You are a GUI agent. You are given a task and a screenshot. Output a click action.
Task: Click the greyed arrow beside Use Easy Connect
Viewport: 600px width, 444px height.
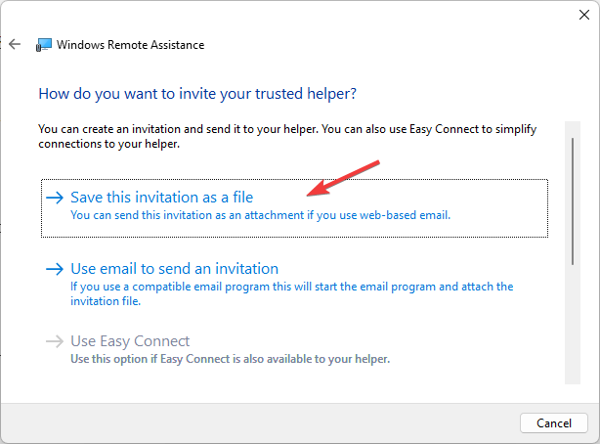[55, 342]
